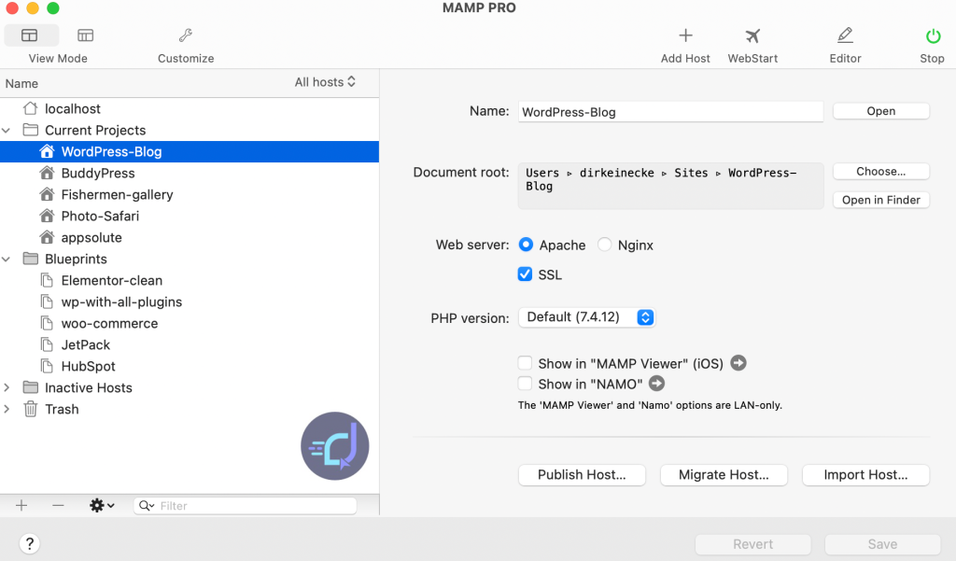The width and height of the screenshot is (956, 561).
Task: Click the Document root path box
Action: click(670, 186)
